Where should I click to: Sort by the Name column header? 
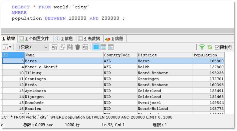[64, 55]
